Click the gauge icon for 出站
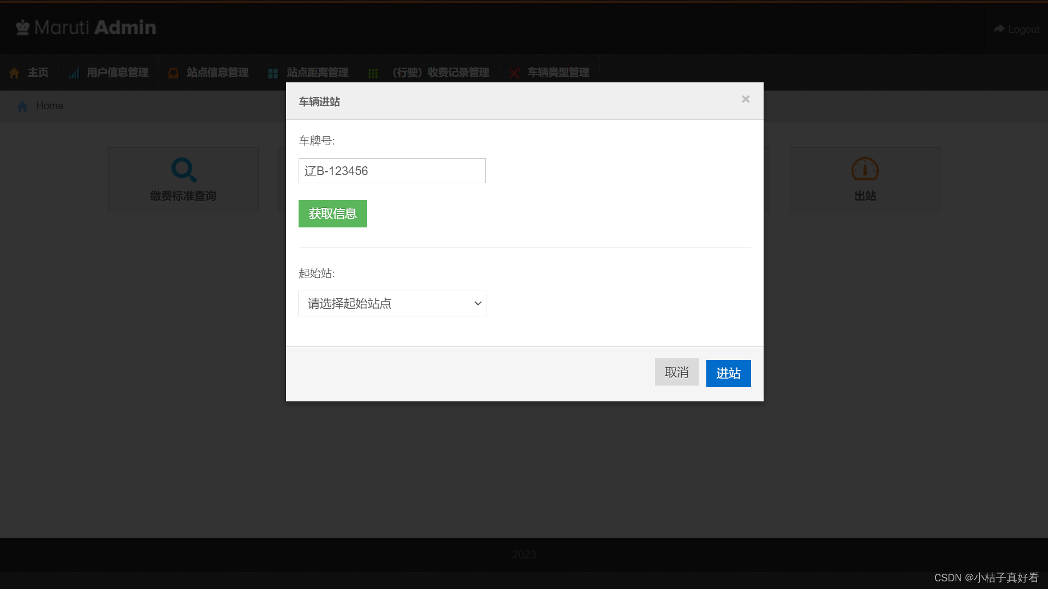Viewport: 1048px width, 589px height. pos(865,169)
